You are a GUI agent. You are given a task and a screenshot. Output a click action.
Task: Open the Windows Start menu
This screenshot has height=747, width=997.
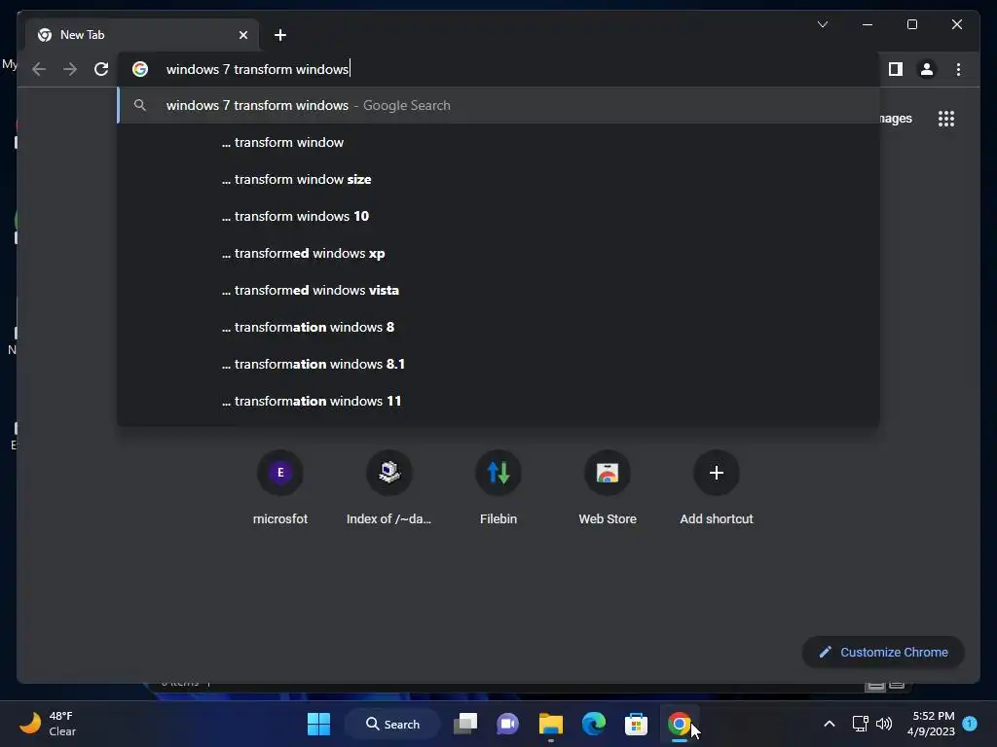318,724
